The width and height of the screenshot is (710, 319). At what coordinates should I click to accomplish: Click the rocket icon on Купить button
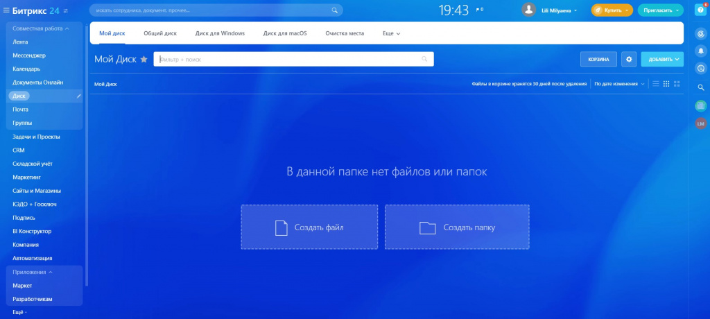click(x=598, y=10)
